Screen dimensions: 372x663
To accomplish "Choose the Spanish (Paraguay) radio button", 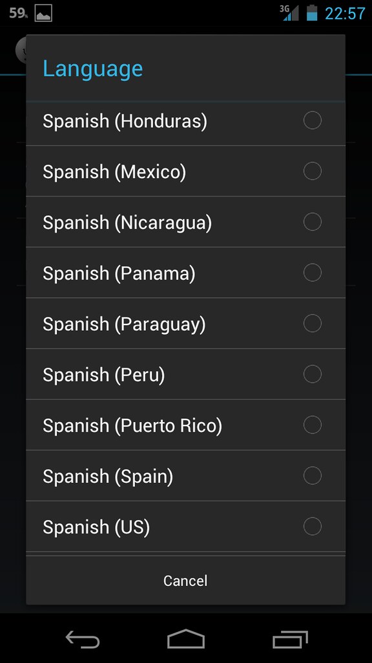I will pyautogui.click(x=313, y=324).
